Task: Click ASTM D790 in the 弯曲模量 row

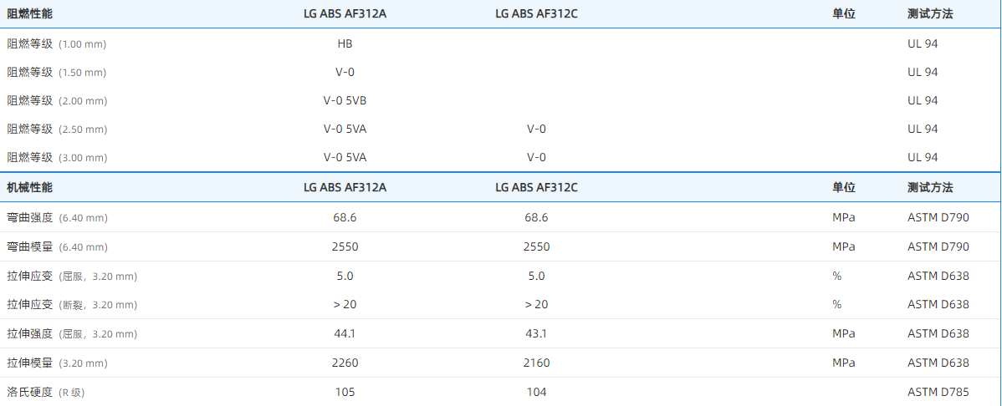Action: coord(938,247)
